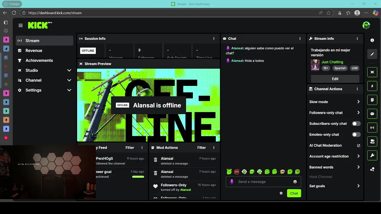This screenshot has width=381, height=214.
Task: Click the lightning bolt icon in right sidebar
Action: click(372, 86)
